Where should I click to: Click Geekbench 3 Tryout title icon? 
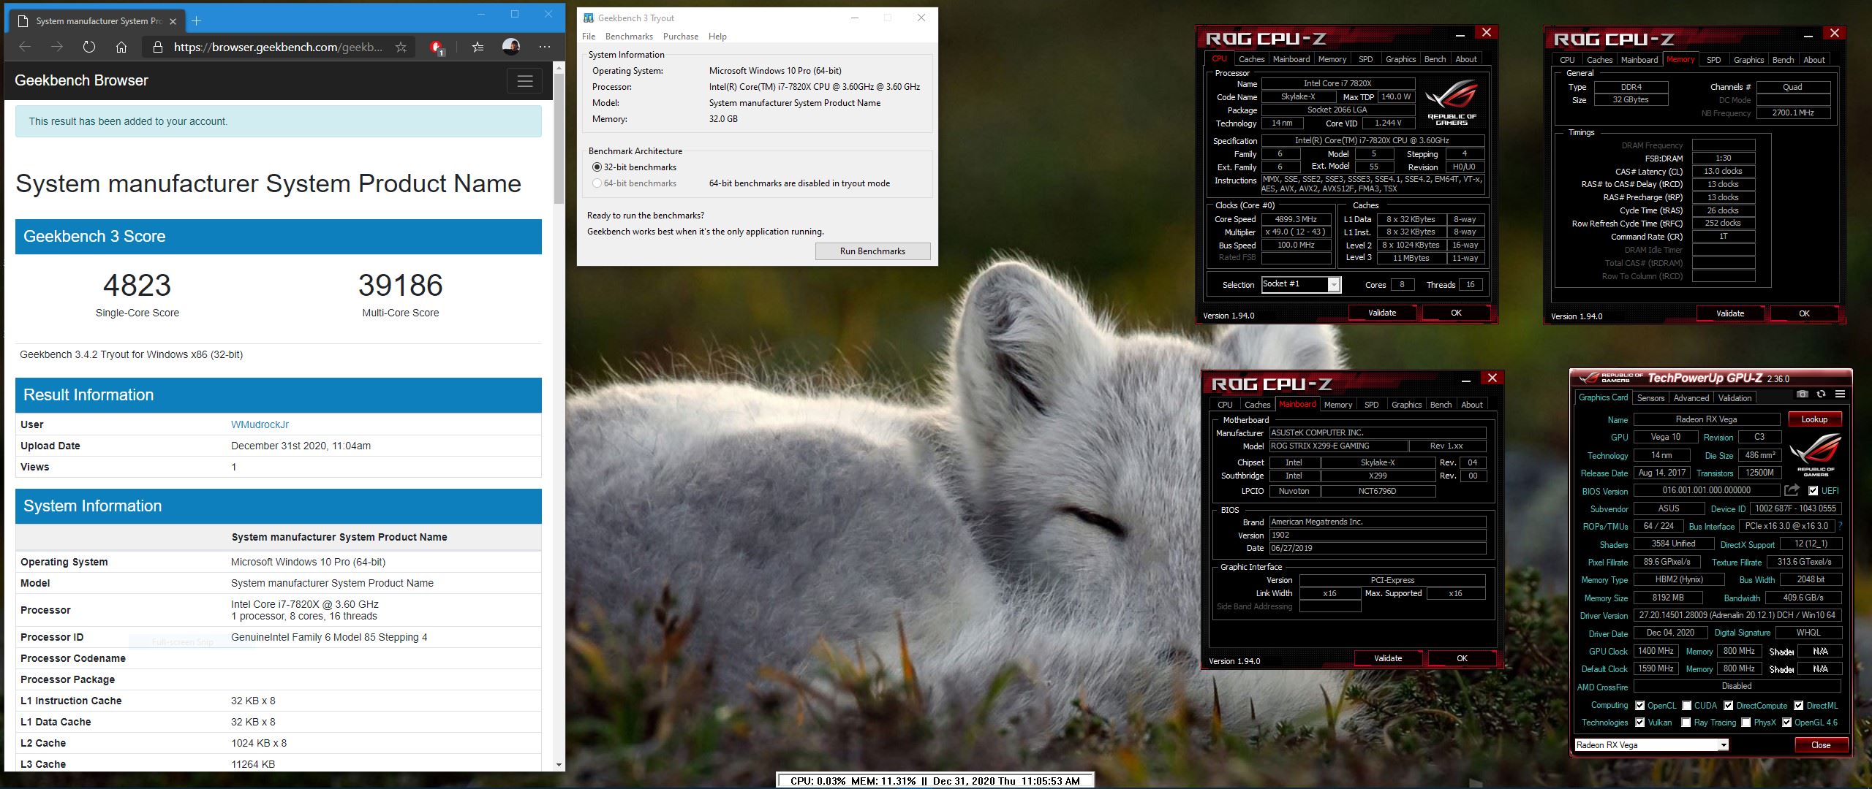coord(588,18)
